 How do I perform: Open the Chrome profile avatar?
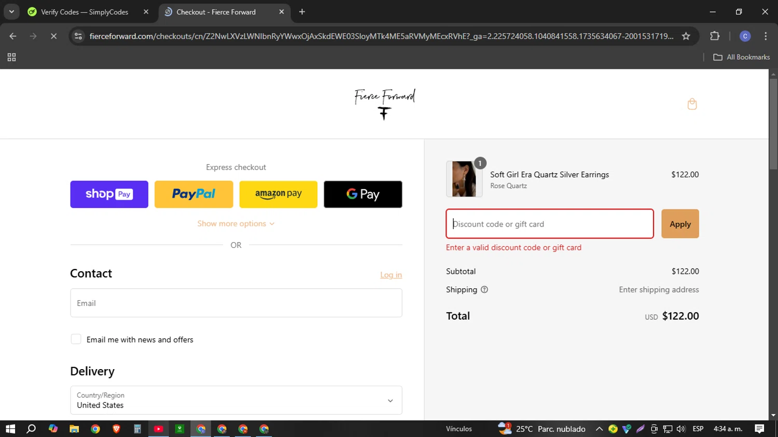click(x=745, y=36)
